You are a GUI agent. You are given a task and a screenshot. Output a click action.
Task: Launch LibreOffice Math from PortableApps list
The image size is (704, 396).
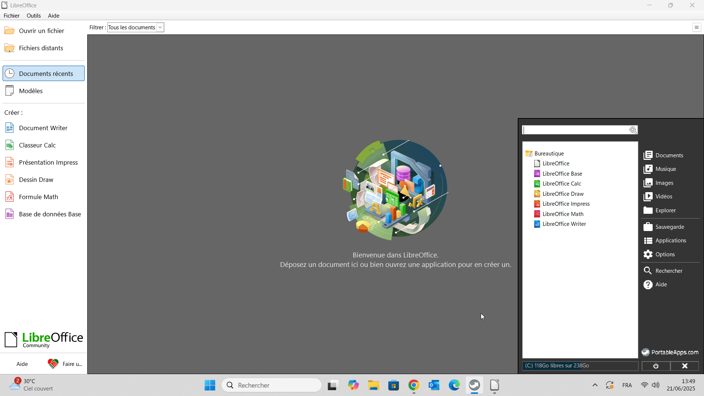pos(559,214)
